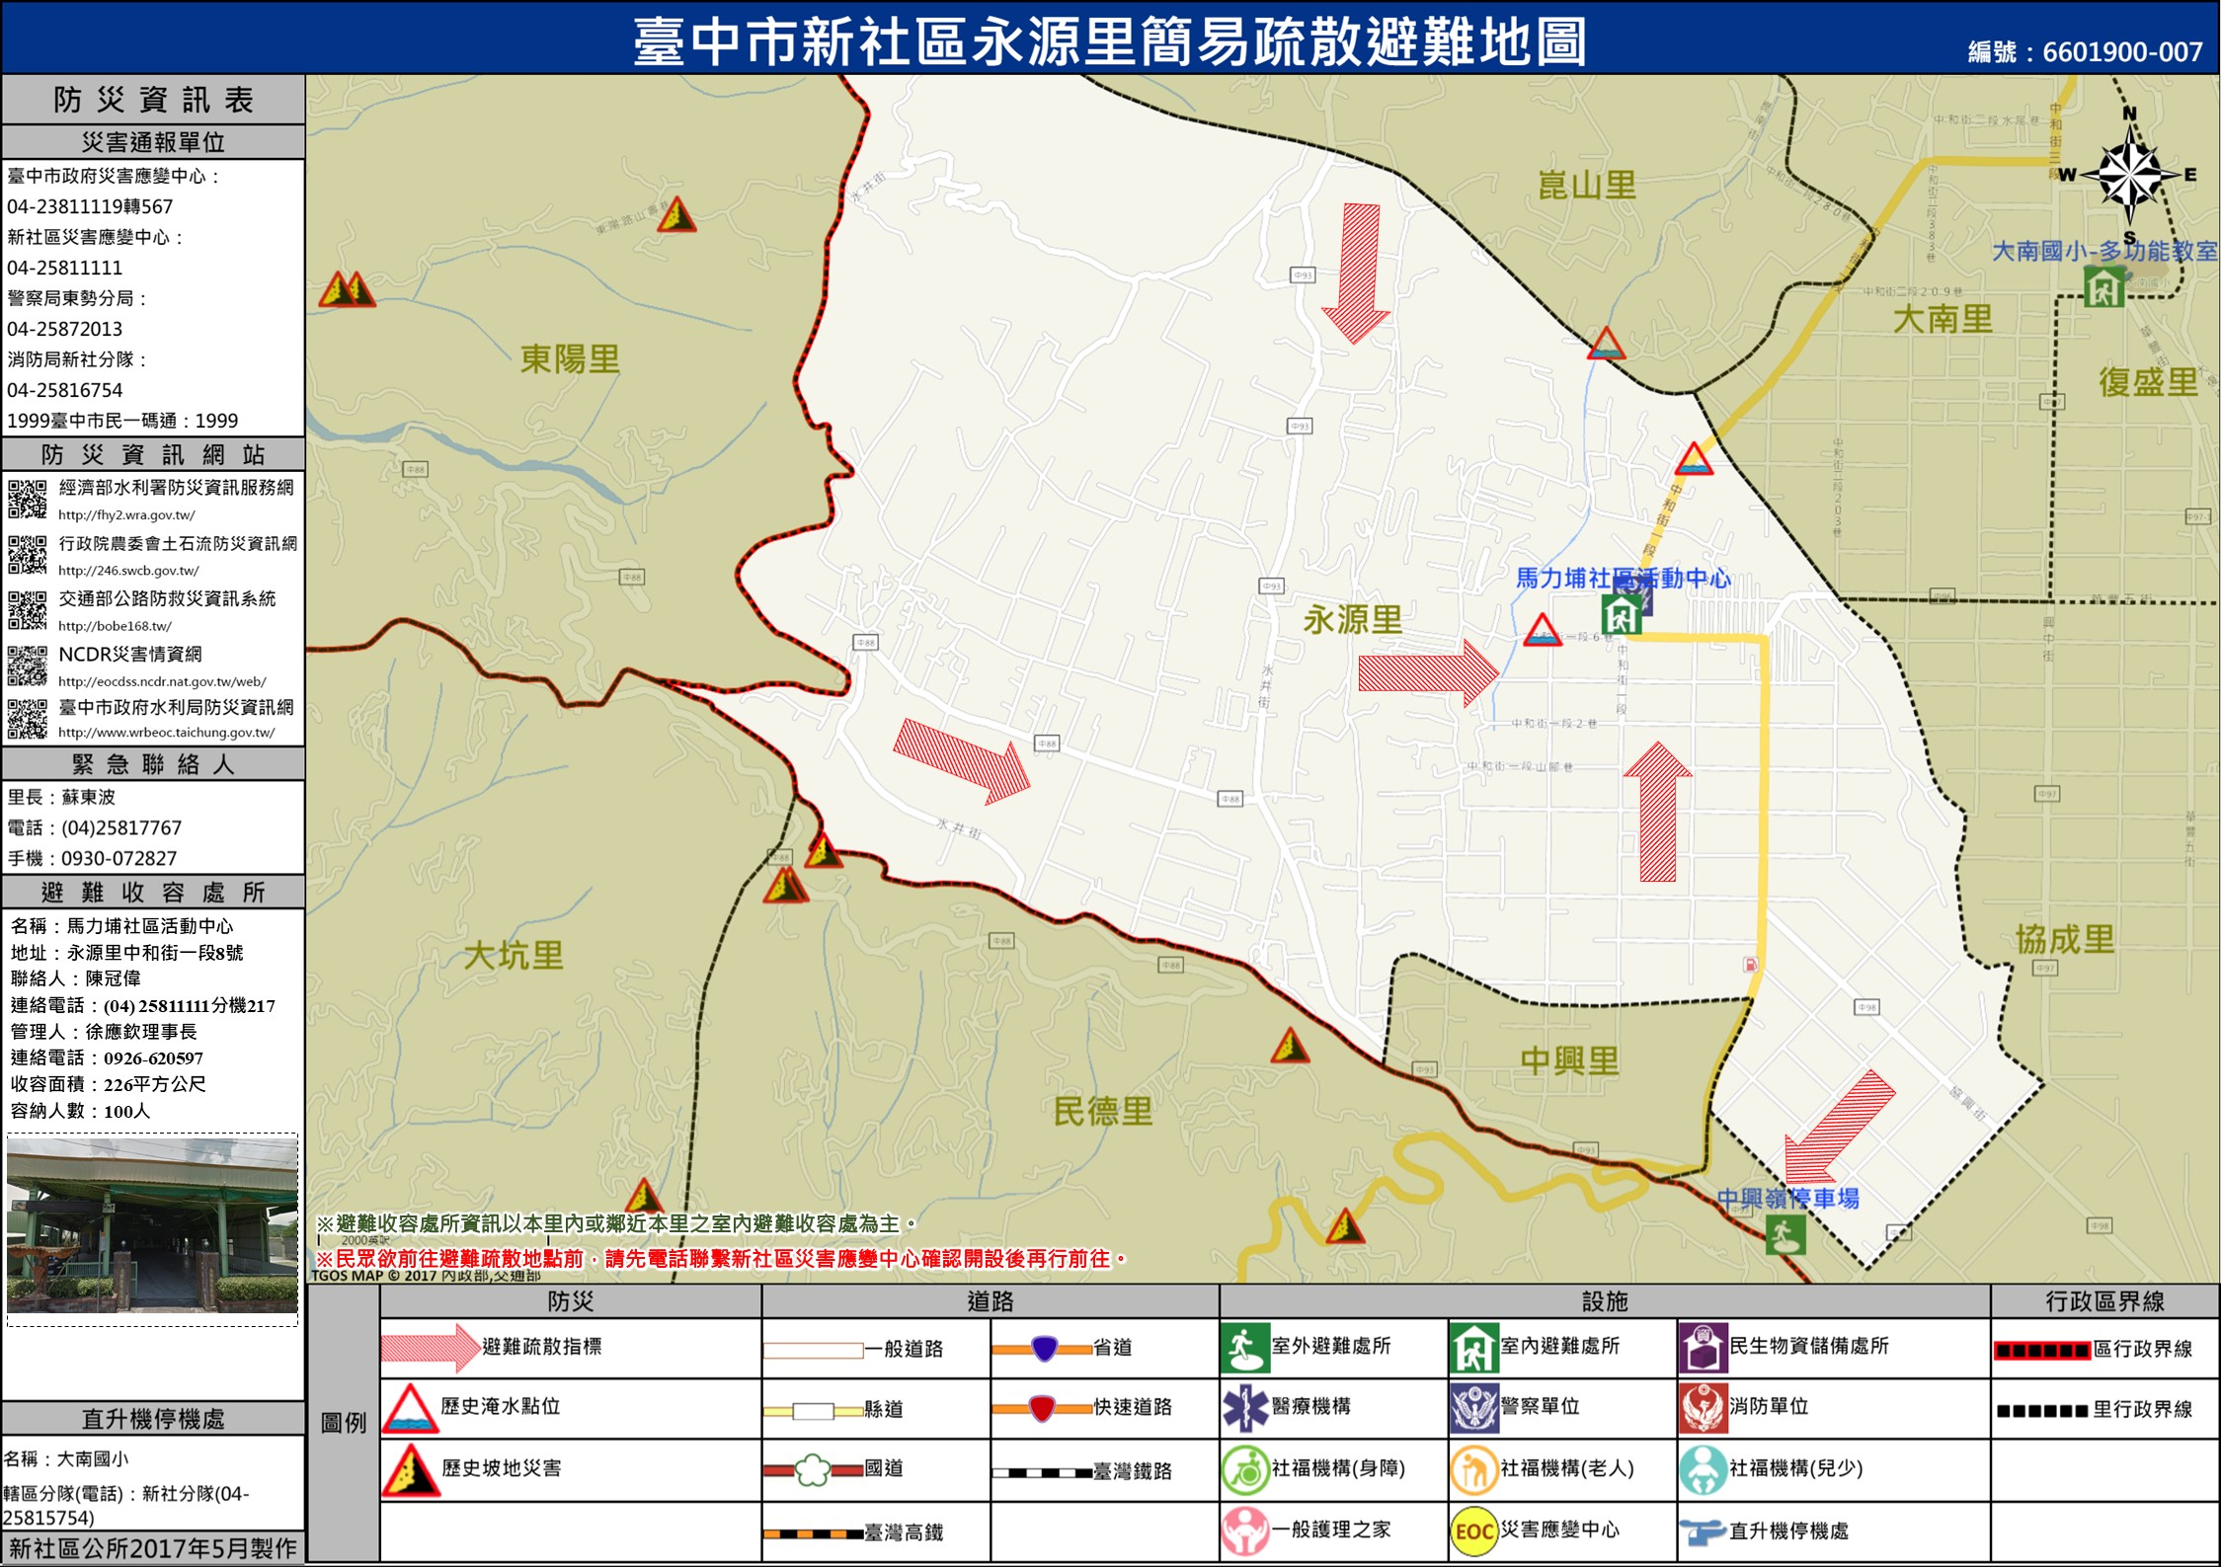Click the 歷史淹水點位 legend triangle icon
The width and height of the screenshot is (2221, 1567).
point(410,1409)
